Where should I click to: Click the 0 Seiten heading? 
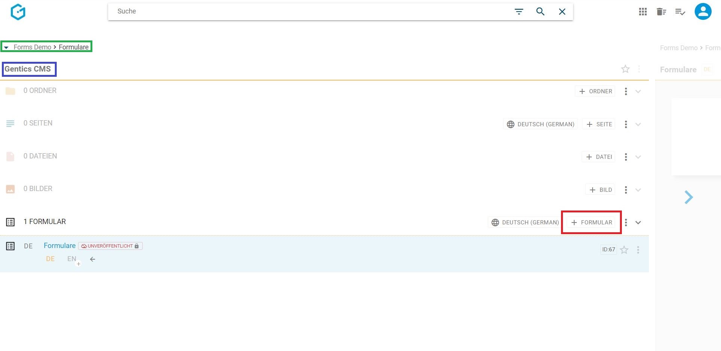coord(38,123)
